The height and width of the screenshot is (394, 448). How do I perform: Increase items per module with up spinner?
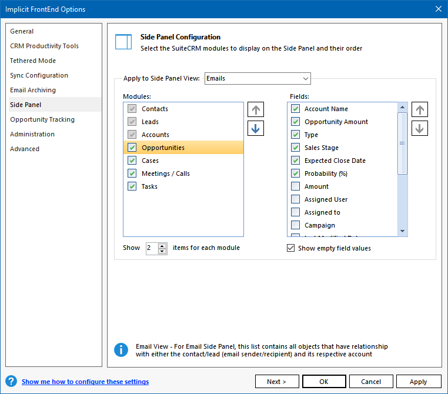(162, 245)
